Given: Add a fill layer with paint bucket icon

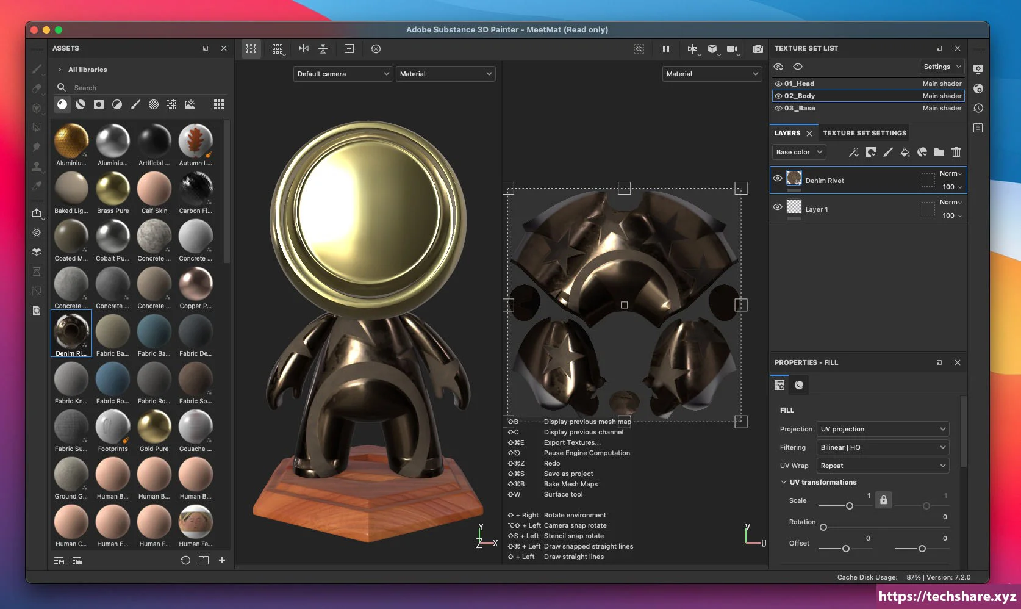Looking at the screenshot, I should [905, 152].
